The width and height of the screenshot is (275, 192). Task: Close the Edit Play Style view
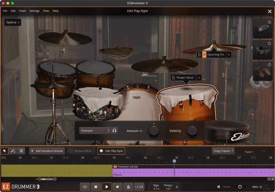269,11
